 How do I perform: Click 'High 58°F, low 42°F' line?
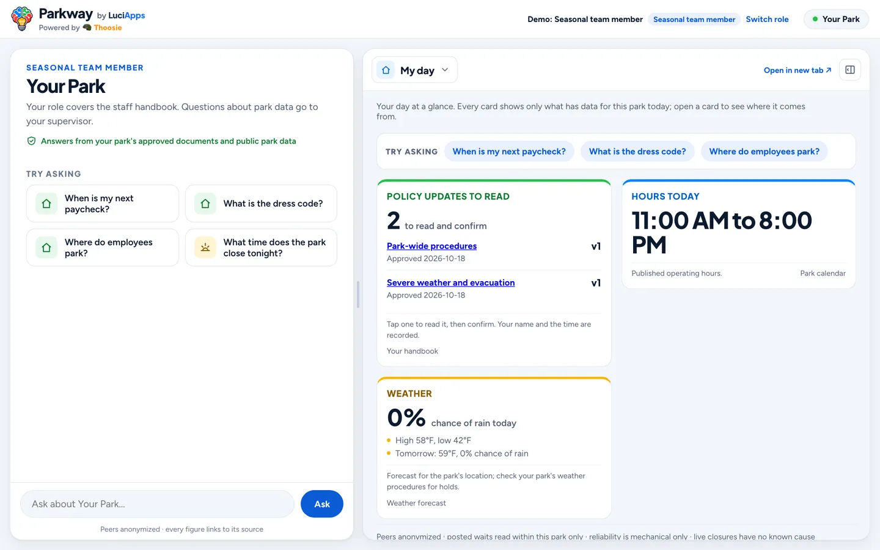433,441
